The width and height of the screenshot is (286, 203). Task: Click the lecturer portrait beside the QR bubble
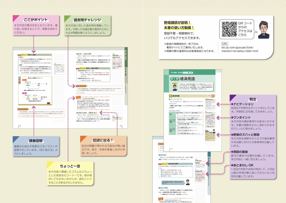[264, 30]
